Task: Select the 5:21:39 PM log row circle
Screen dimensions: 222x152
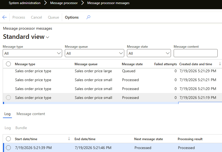Action: [x=8, y=148]
